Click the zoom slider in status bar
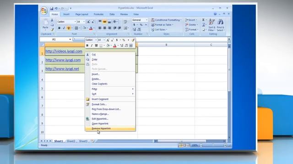Viewport: 293px width, 164px height. pos(213,145)
